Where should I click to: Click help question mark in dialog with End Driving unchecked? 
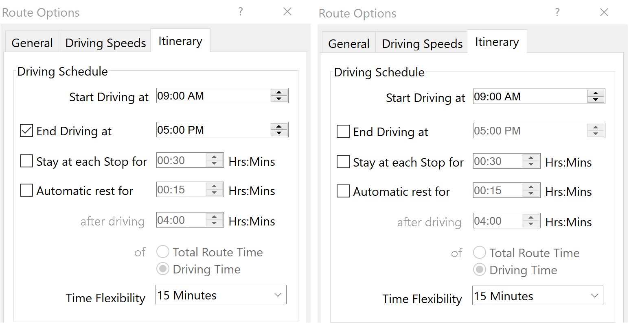(557, 13)
